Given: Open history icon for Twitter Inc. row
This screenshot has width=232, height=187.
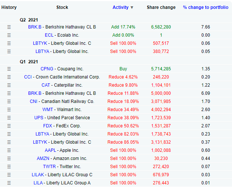Looking at the screenshot, I should [x=9, y=167].
